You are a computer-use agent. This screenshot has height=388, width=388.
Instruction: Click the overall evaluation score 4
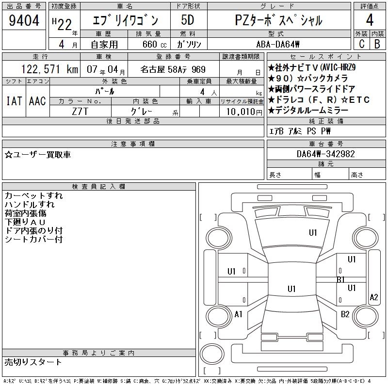pos(370,20)
